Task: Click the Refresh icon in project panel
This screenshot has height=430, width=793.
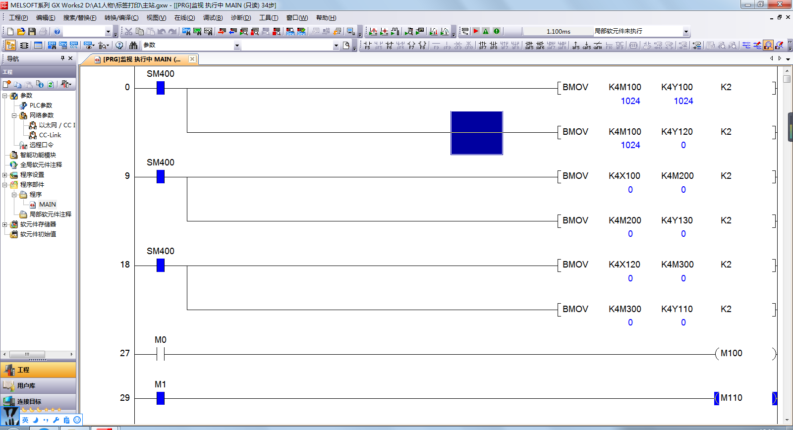Action: [x=50, y=84]
